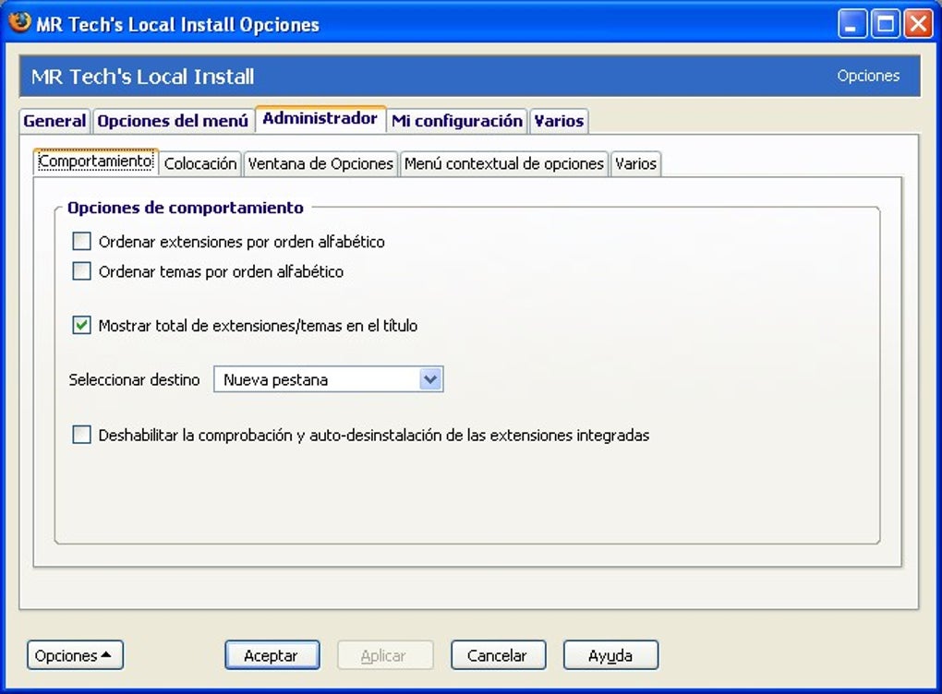The width and height of the screenshot is (942, 694).
Task: Open the Seleccionar destino dropdown
Action: pos(329,379)
